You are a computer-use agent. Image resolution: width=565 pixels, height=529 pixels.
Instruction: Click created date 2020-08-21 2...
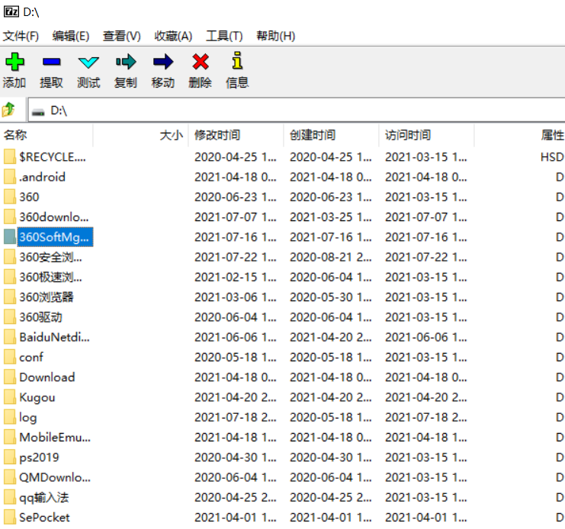(x=330, y=257)
